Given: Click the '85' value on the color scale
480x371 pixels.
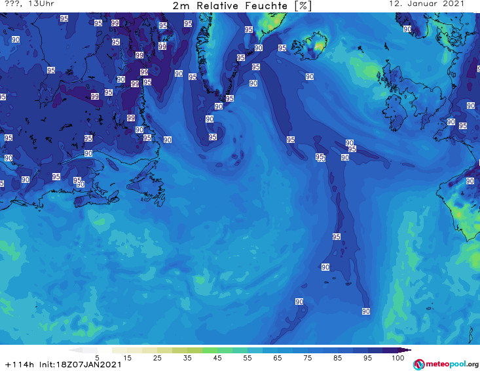Looking at the screenshot, I should [337, 358].
